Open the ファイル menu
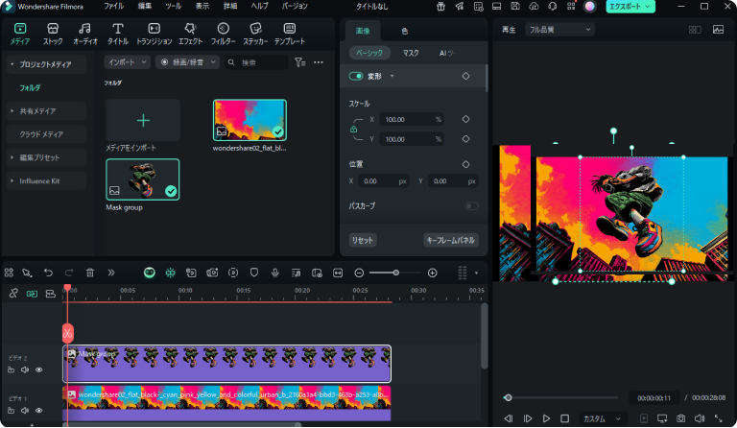 114,6
